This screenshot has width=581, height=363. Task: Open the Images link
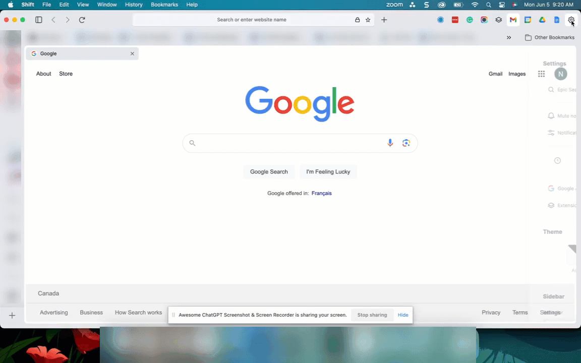(517, 74)
